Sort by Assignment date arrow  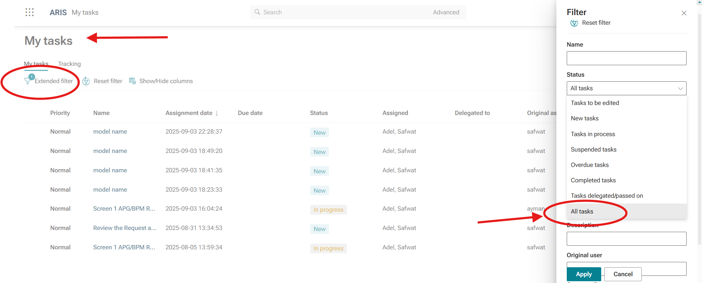217,113
